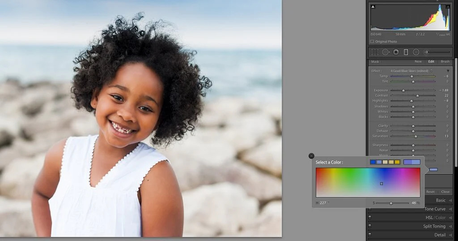Click the Blacks slider handle

click(413, 117)
